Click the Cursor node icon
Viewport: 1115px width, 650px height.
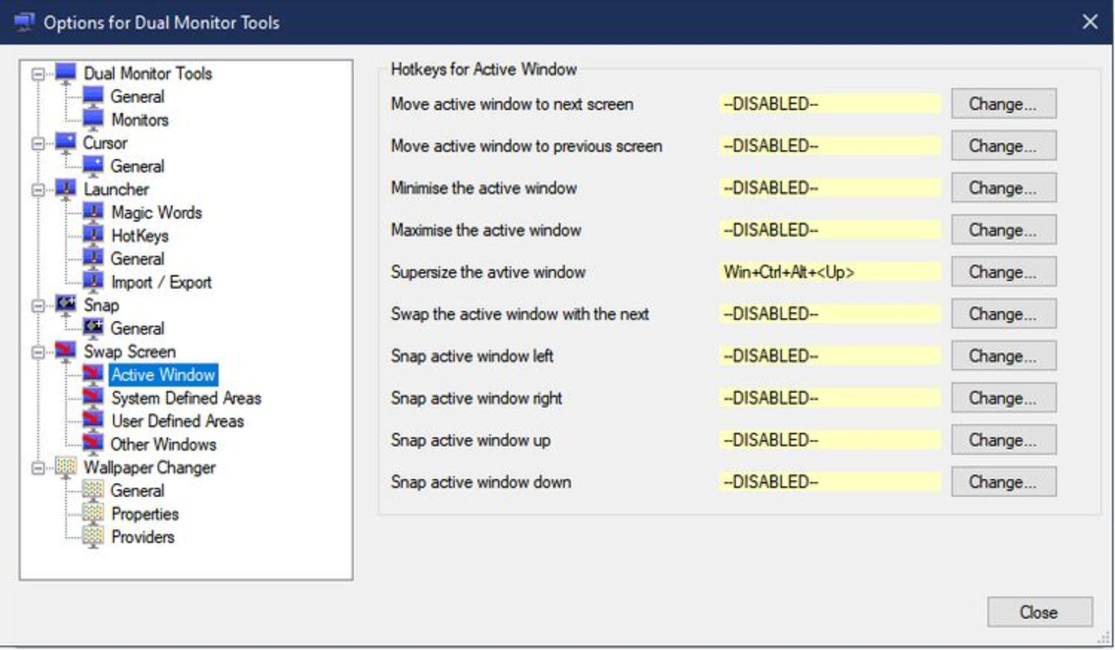point(66,143)
